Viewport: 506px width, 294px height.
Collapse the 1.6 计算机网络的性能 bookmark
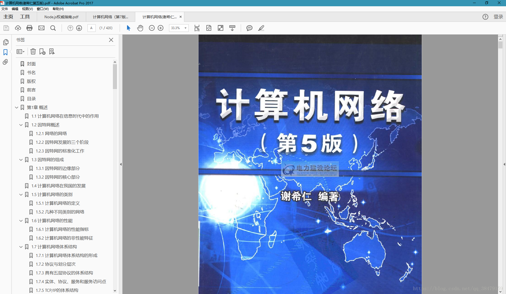21,221
